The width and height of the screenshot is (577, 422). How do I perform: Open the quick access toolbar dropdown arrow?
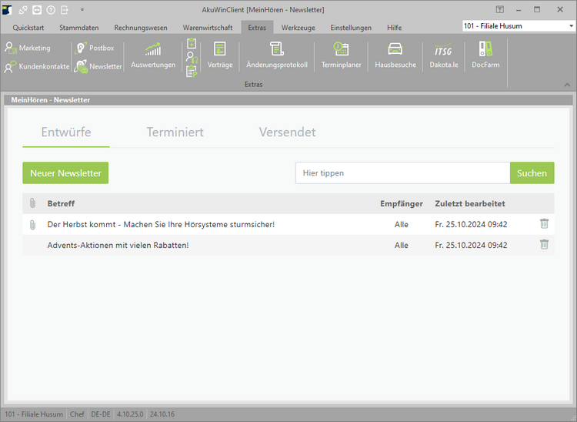tap(82, 9)
